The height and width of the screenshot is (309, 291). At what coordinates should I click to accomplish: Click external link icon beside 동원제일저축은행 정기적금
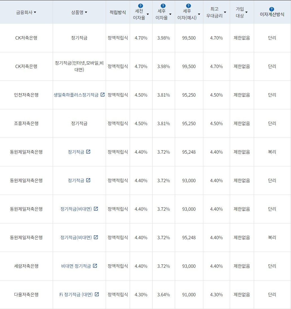(89, 152)
